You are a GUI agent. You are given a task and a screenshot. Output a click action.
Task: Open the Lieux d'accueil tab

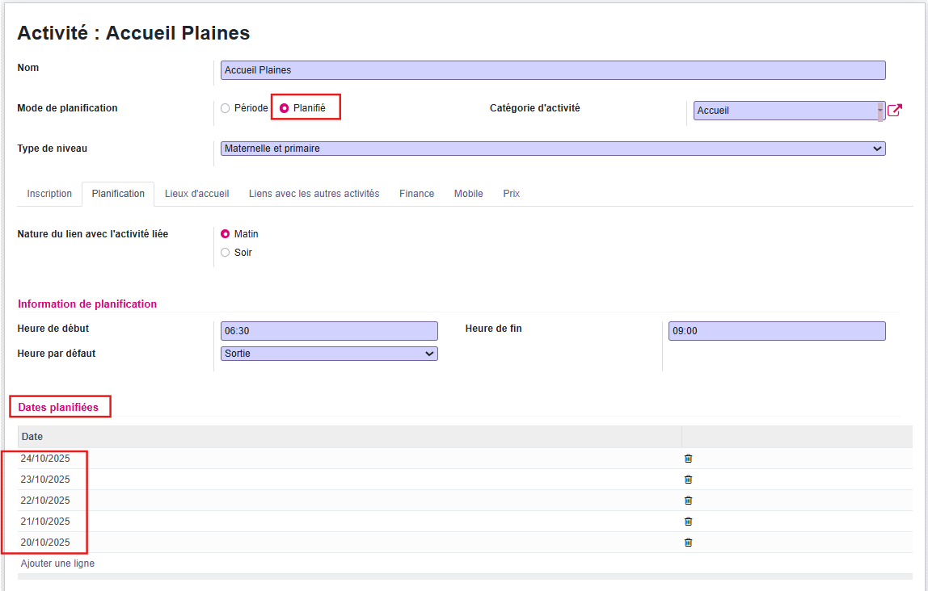point(196,194)
